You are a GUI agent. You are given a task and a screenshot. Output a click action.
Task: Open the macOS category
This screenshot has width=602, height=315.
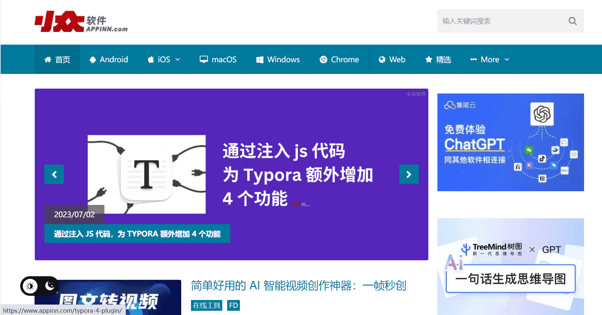pyautogui.click(x=218, y=60)
